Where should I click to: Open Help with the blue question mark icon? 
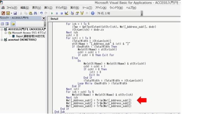tap(92, 13)
